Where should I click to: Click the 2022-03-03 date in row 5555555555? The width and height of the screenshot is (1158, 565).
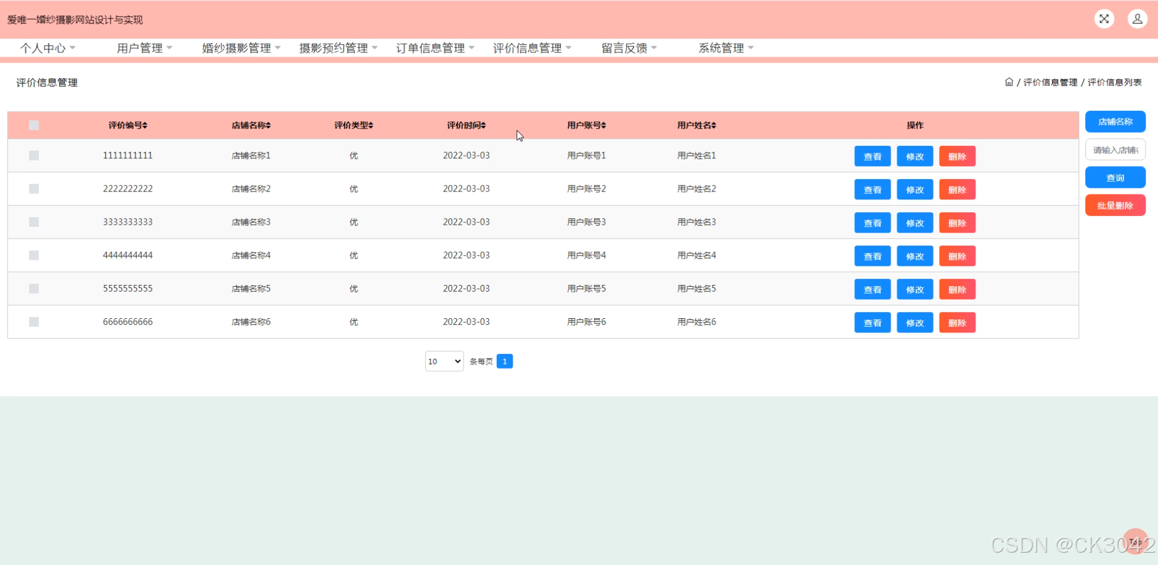point(466,288)
